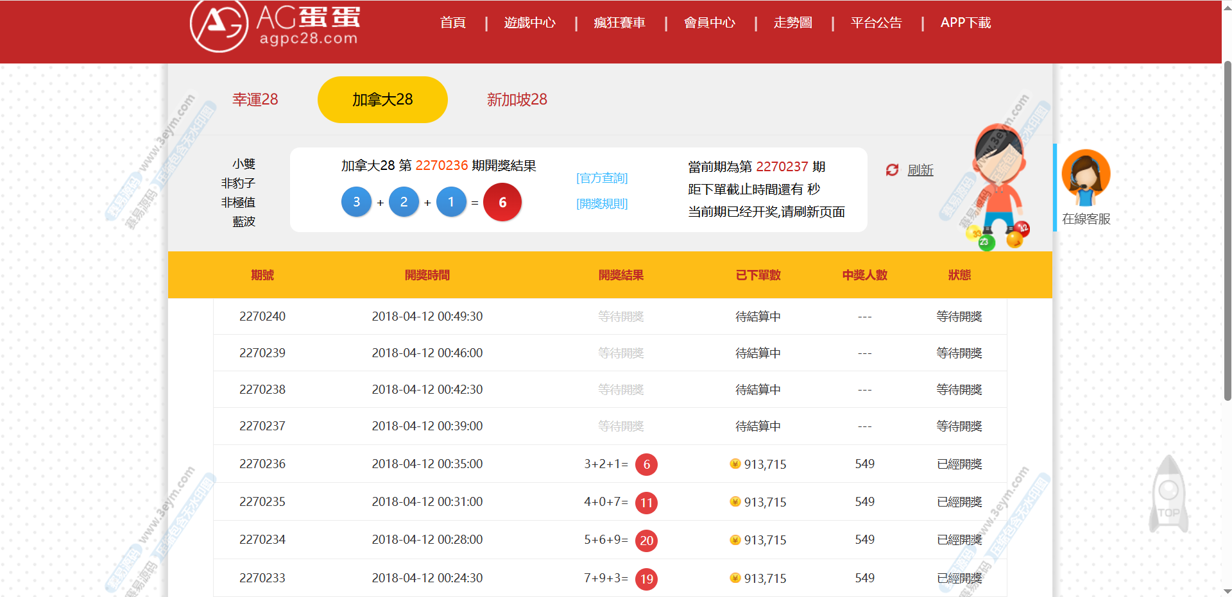Open the 在線客服 customer service avatar
1232x597 pixels.
1086,178
